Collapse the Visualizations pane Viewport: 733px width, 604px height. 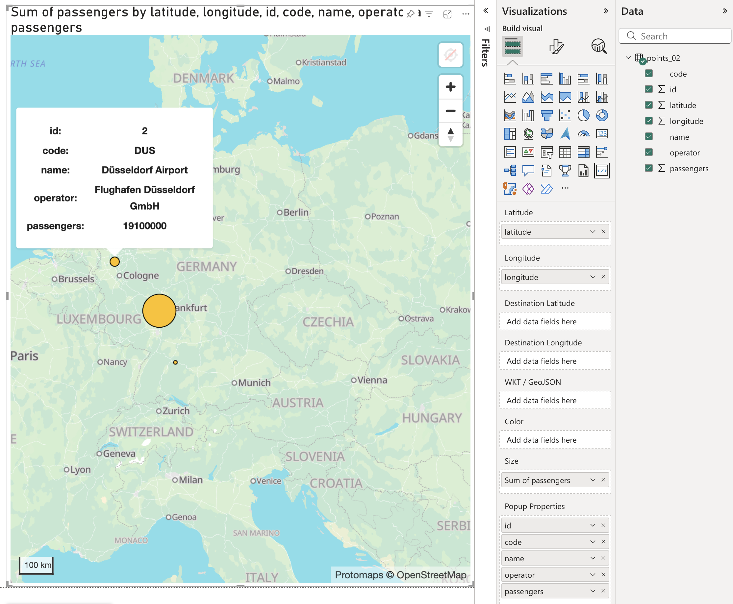click(605, 11)
